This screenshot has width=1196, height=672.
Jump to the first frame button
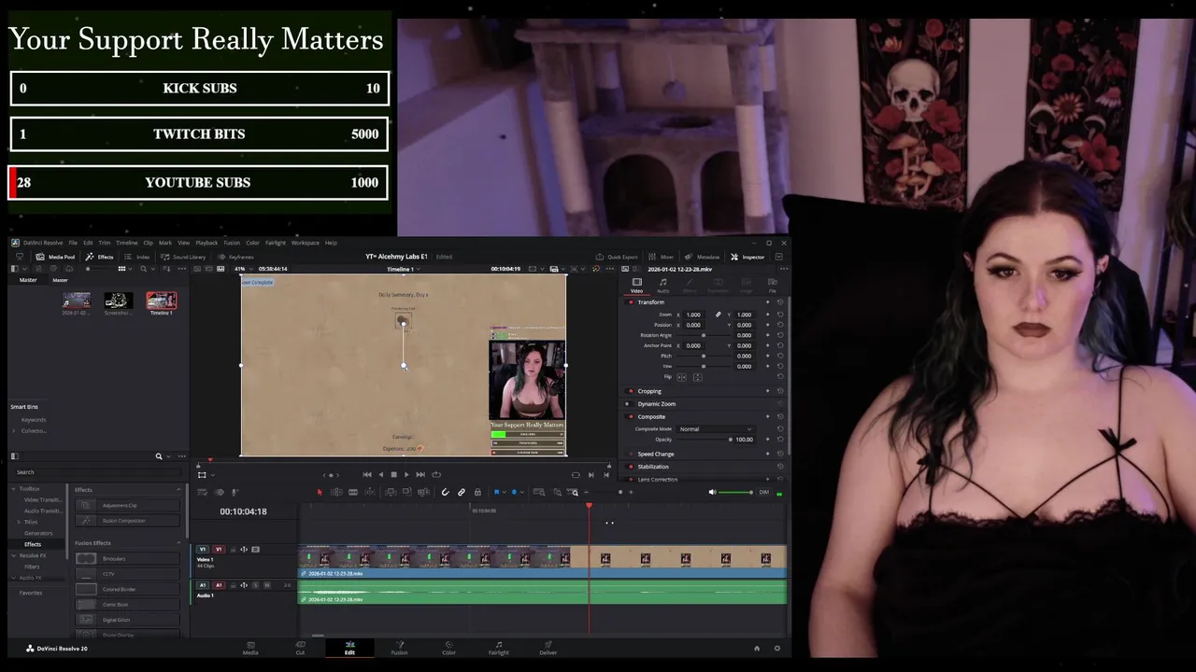(x=367, y=475)
